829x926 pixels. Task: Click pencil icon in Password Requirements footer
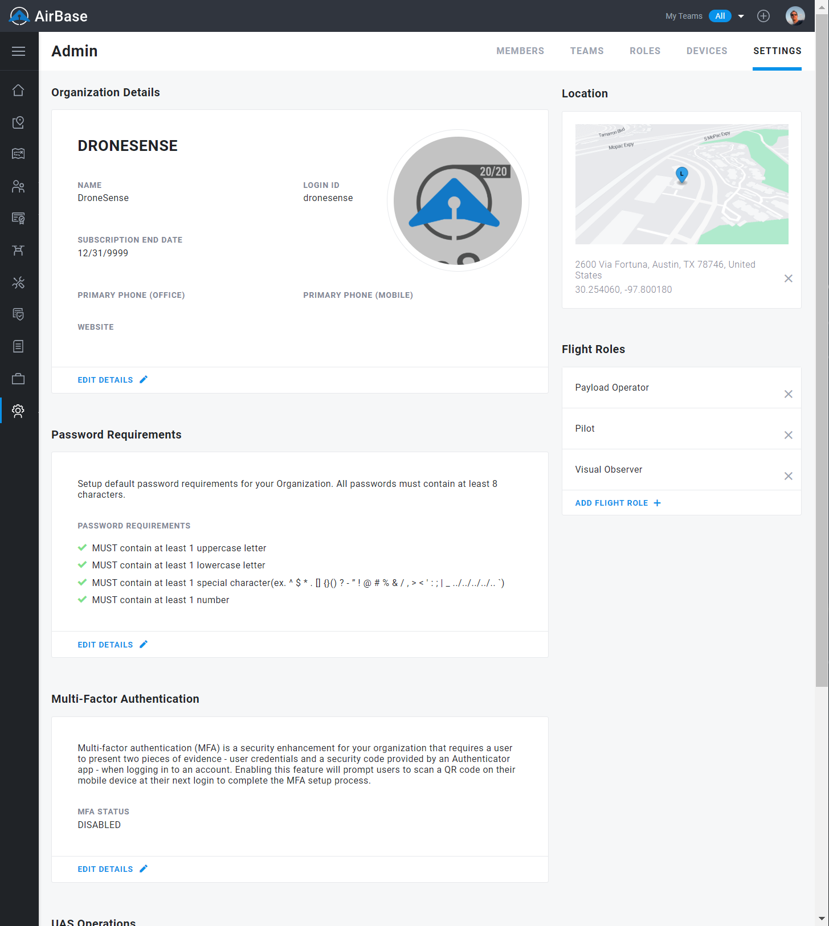144,644
